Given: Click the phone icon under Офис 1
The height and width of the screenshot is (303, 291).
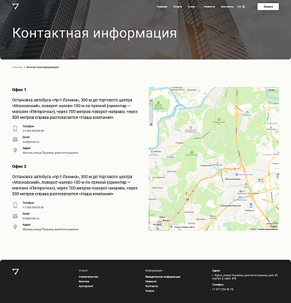Looking at the screenshot, I should (x=15, y=129).
